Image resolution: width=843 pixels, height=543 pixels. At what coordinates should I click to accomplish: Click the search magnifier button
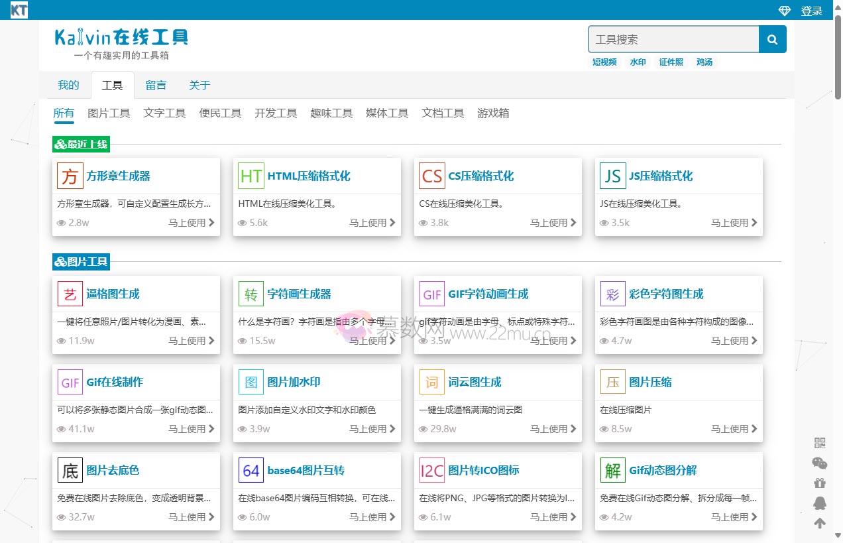(x=772, y=39)
